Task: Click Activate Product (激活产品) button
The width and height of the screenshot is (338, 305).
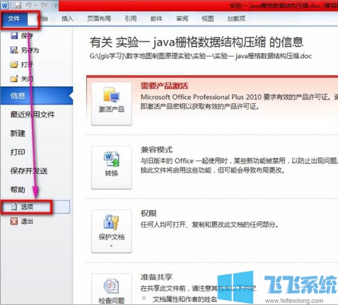Action: pos(111,103)
